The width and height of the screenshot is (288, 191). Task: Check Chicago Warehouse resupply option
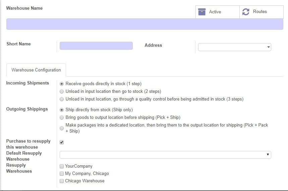(62, 181)
